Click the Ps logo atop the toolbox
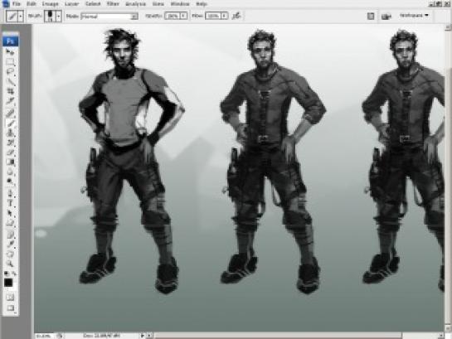The width and height of the screenshot is (452, 339). [x=11, y=41]
